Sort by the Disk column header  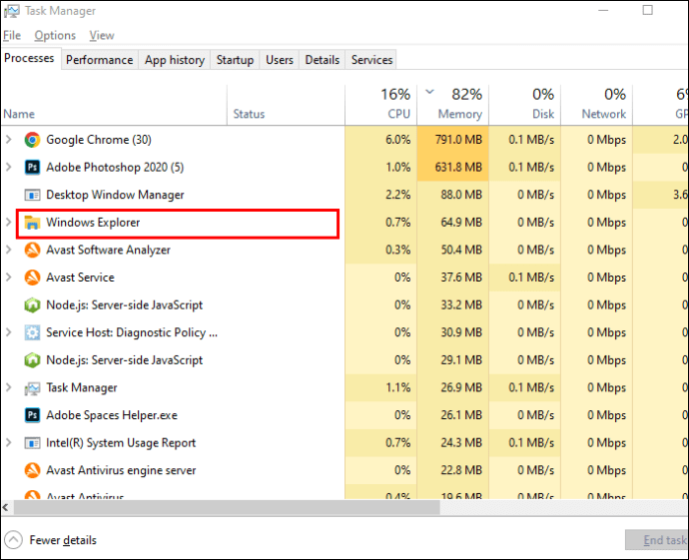click(x=524, y=106)
